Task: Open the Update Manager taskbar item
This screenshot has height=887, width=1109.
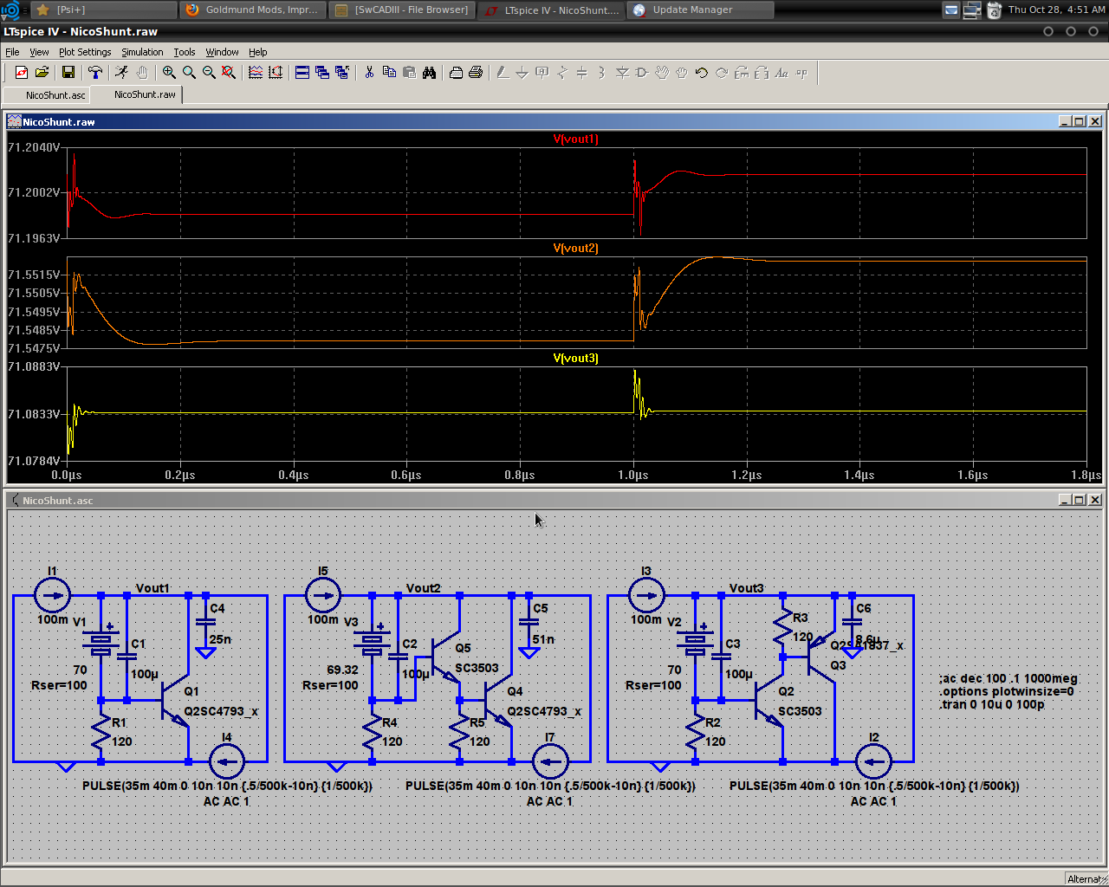Action: point(701,10)
